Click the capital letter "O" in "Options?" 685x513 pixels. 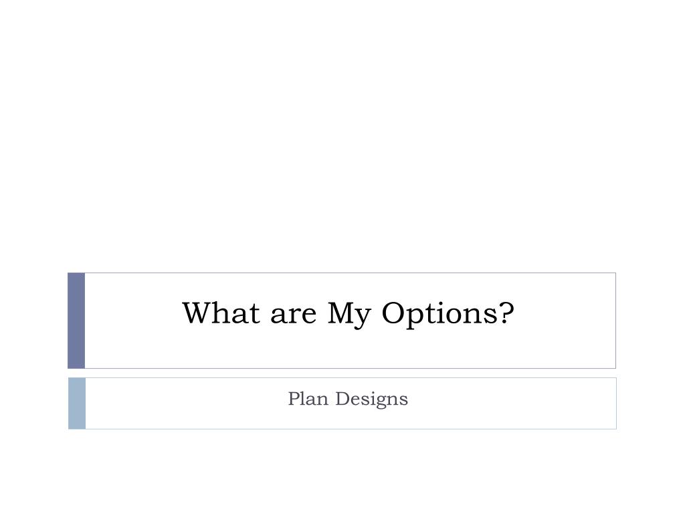395,313
